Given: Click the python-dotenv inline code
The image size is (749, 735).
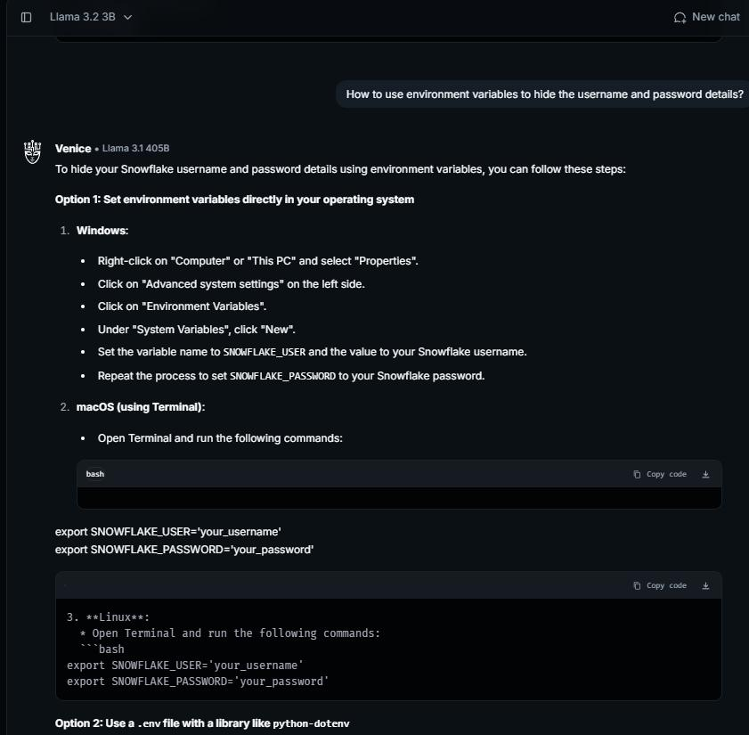Looking at the screenshot, I should coord(311,724).
